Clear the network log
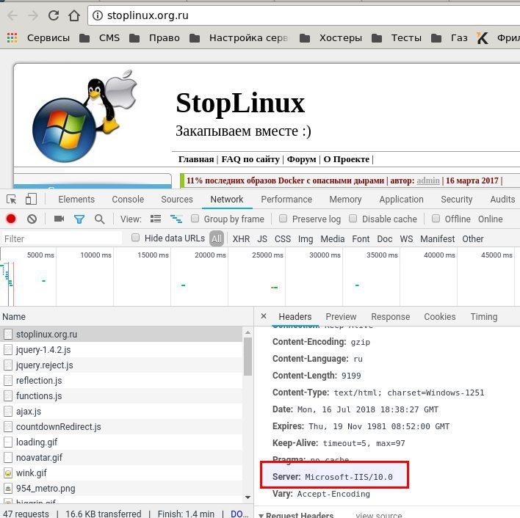 tap(32, 219)
